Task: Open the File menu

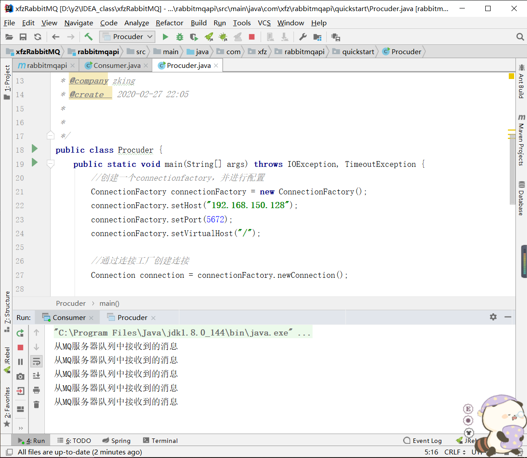Action: 9,23
